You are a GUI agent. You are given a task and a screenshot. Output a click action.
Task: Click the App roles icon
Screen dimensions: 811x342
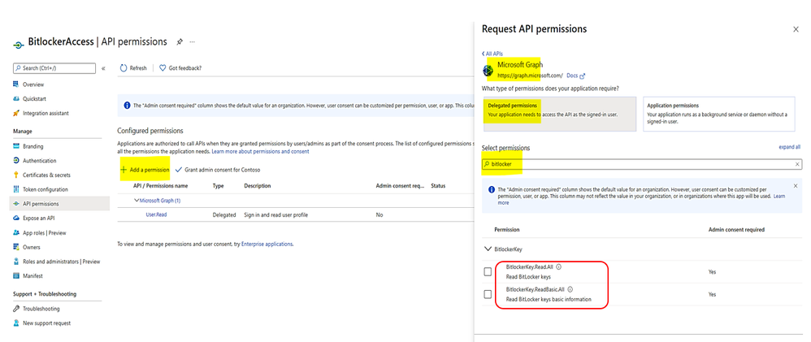pyautogui.click(x=16, y=233)
